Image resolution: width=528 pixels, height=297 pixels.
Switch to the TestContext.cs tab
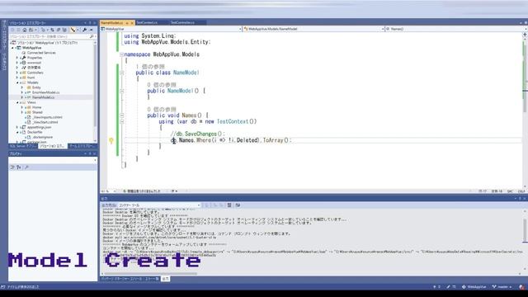tap(147, 22)
